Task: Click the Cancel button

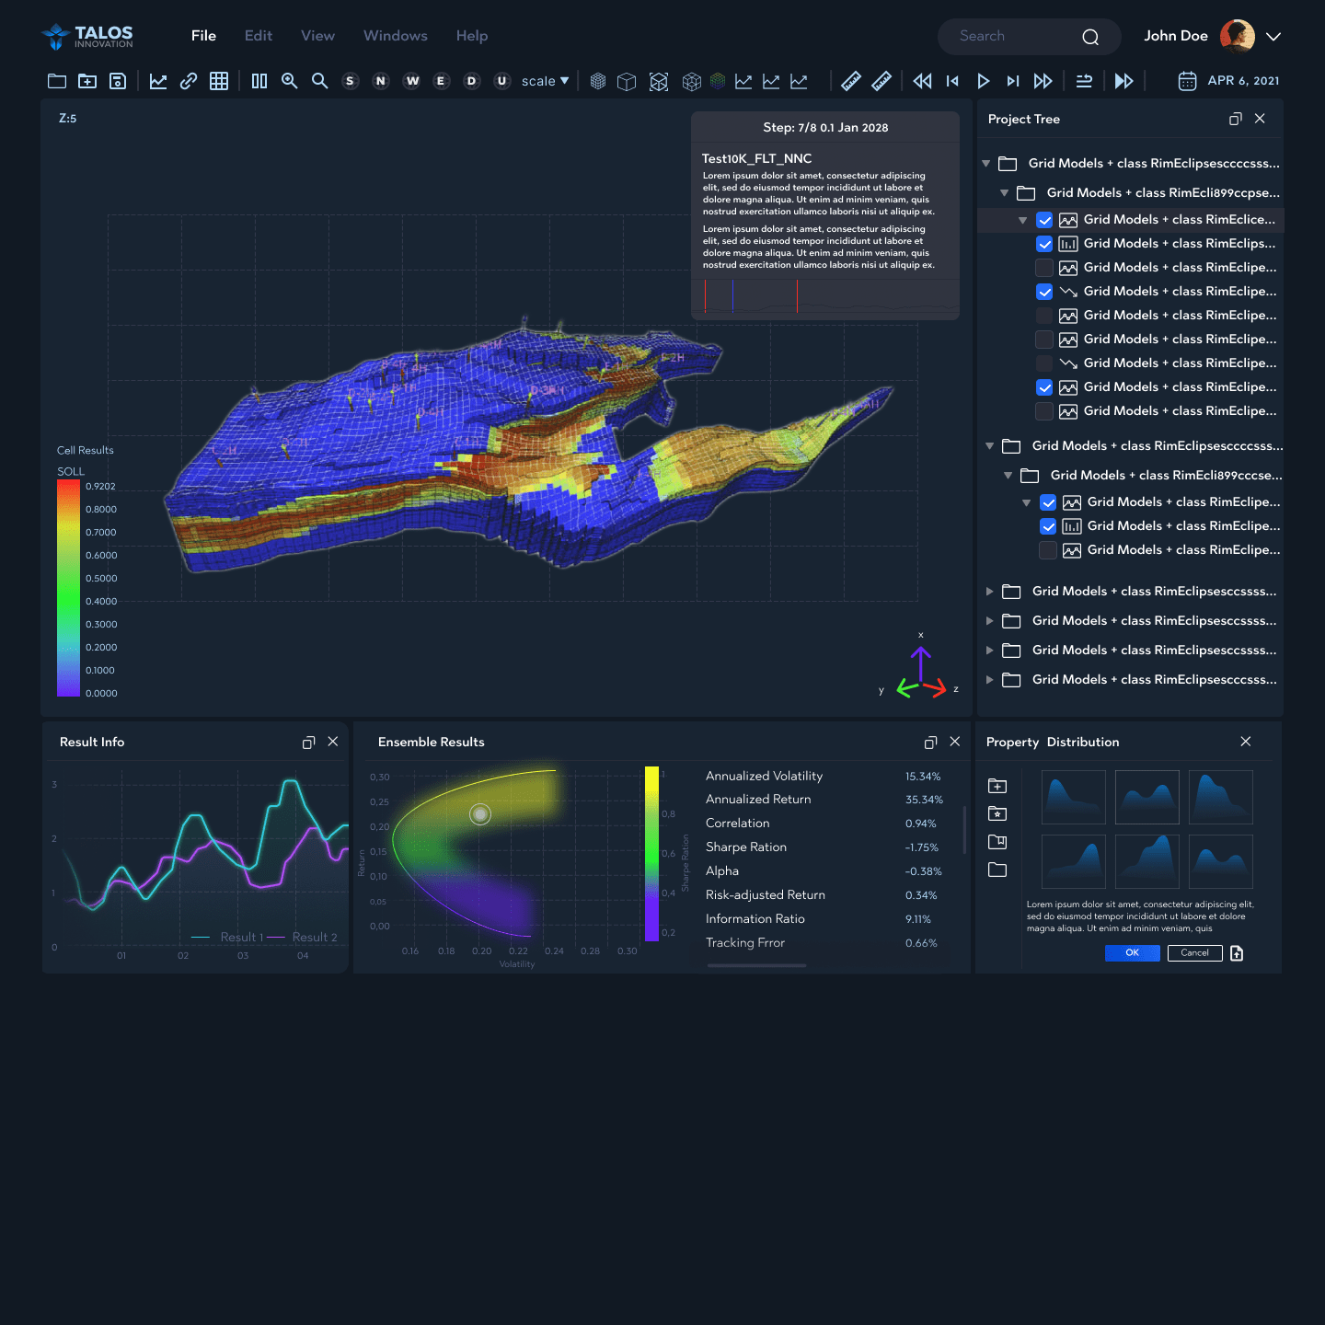Action: click(1194, 953)
